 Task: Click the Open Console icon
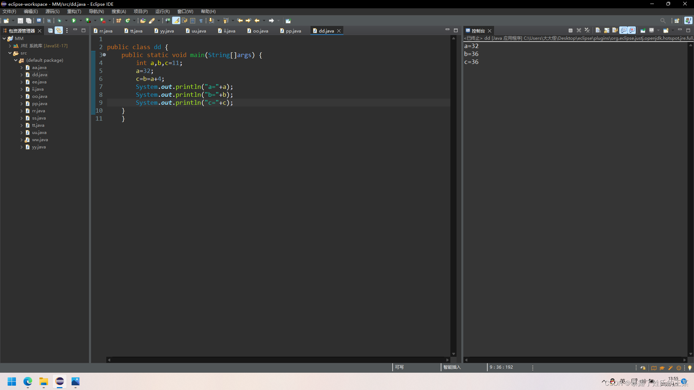[x=666, y=31]
